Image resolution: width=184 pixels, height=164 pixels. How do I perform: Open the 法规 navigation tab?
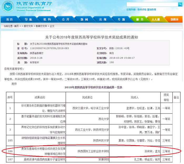[103, 19]
